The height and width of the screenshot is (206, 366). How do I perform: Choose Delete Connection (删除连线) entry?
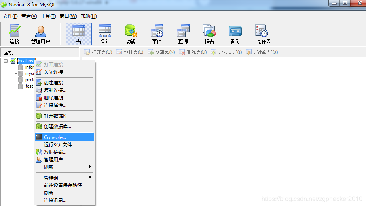click(64, 98)
